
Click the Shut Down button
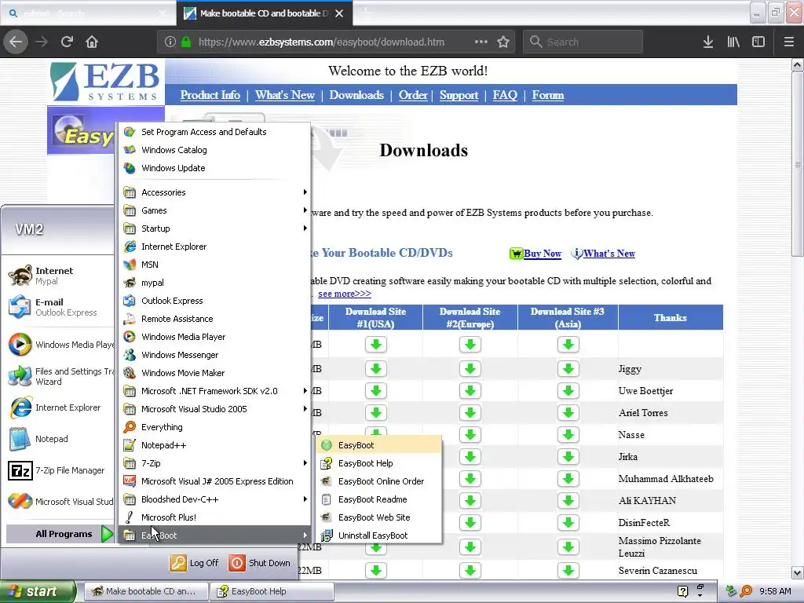(x=259, y=562)
